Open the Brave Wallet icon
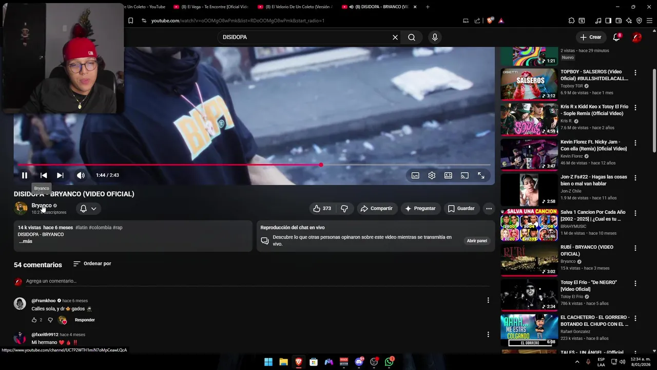This screenshot has width=657, height=370. pos(619,21)
